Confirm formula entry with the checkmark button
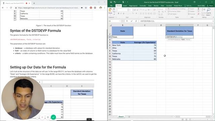The width and height of the screenshot is (215, 121). [x=131, y=21]
